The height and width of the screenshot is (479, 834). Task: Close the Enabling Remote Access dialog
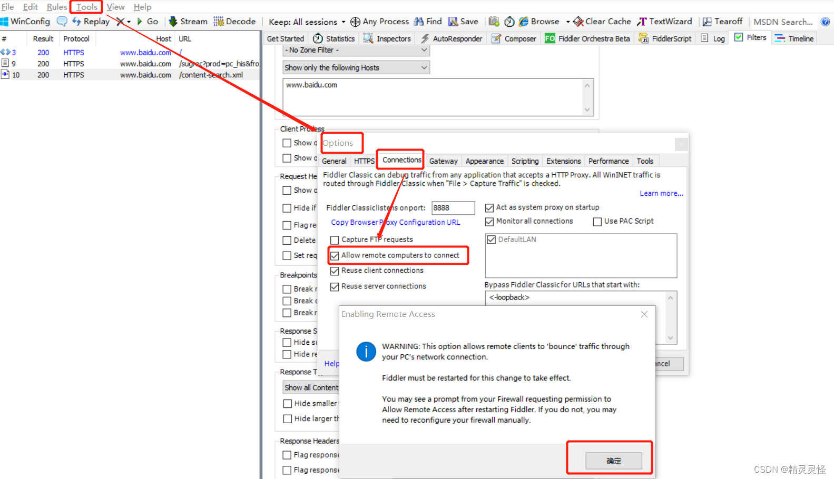click(644, 314)
